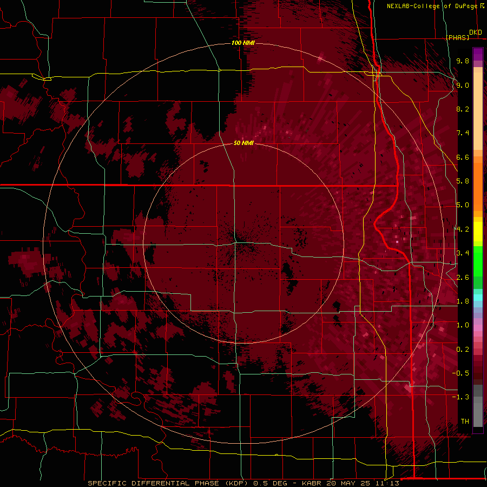Image resolution: width=487 pixels, height=487 pixels.
Task: Click the 7.4 value on the color scale
Action: (463, 133)
